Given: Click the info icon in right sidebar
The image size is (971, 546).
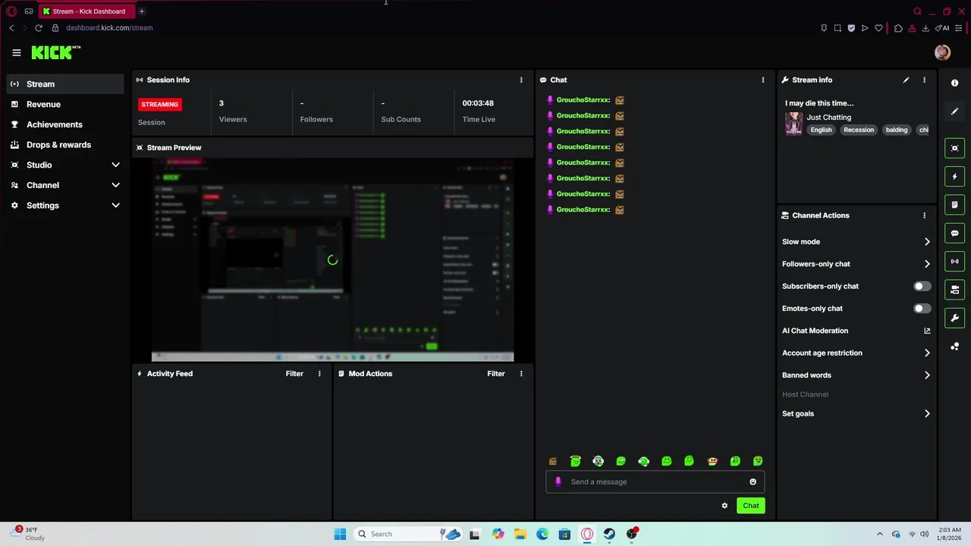Looking at the screenshot, I should (x=955, y=83).
